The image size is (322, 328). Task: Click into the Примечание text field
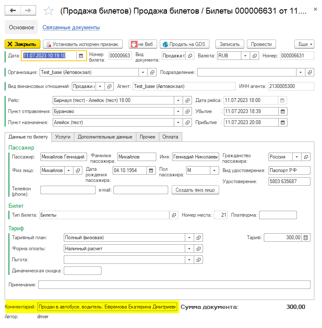tap(174, 285)
